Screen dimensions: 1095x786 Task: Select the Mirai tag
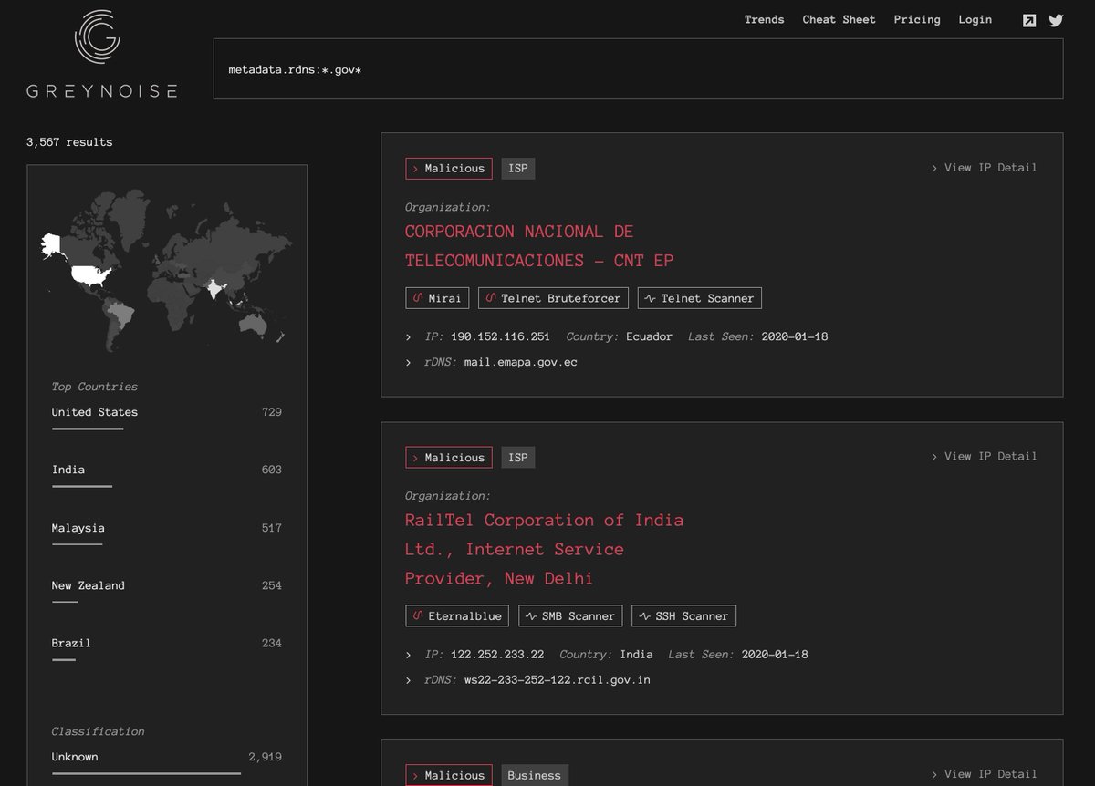pos(437,298)
